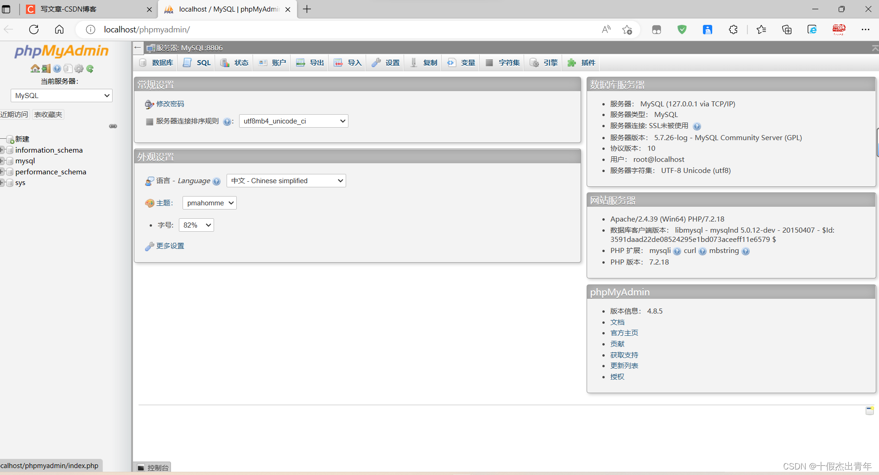Image resolution: width=879 pixels, height=475 pixels.
Task: Open the 导入 (Import) tab
Action: (348, 63)
